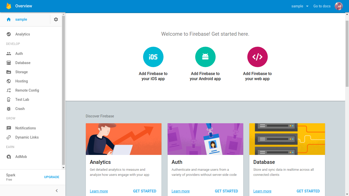Click the Firebase flame logo
Image resolution: width=349 pixels, height=196 pixels.
click(9, 6)
